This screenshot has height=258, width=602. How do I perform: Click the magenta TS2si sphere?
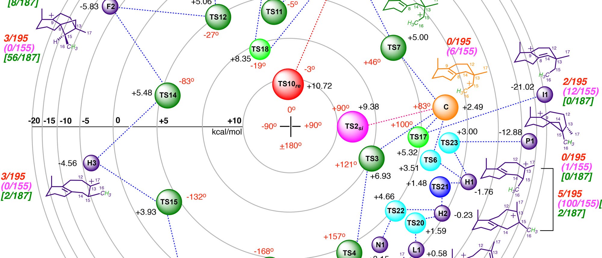(x=353, y=126)
